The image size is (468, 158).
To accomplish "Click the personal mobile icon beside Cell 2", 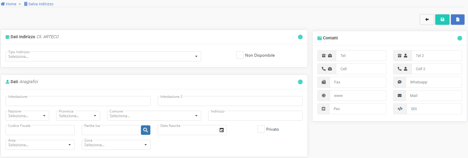I will coord(402,69).
